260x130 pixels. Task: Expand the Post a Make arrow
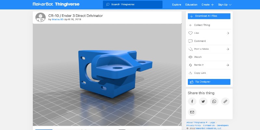point(228,49)
